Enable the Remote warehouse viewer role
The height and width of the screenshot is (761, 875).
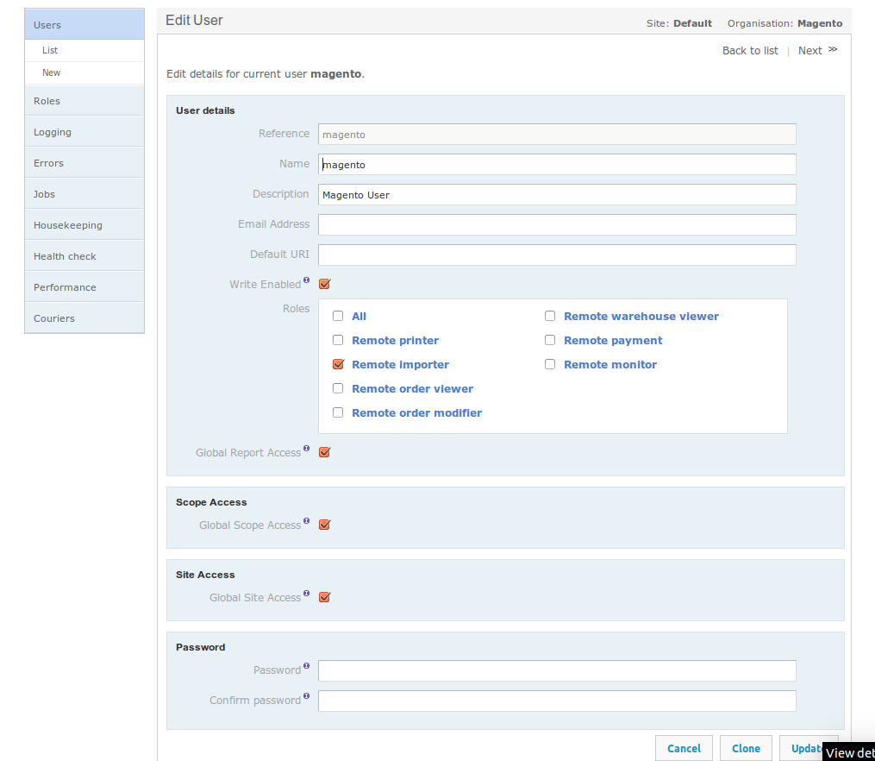(550, 316)
